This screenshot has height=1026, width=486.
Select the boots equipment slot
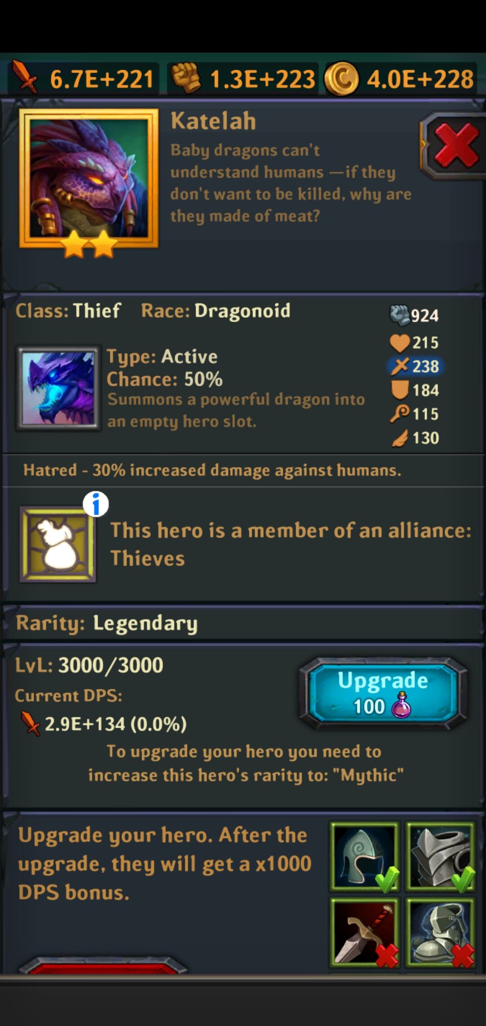441,932
